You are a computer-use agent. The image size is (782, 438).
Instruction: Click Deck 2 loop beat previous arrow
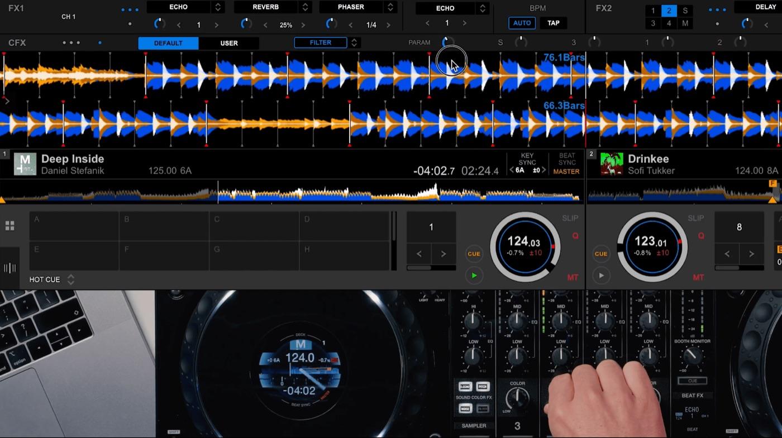click(727, 254)
